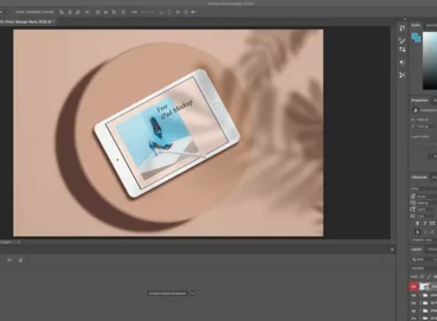Image resolution: width=437 pixels, height=321 pixels.
Task: Hide the red-highlighted top layer via eye icon
Action: click(413, 287)
